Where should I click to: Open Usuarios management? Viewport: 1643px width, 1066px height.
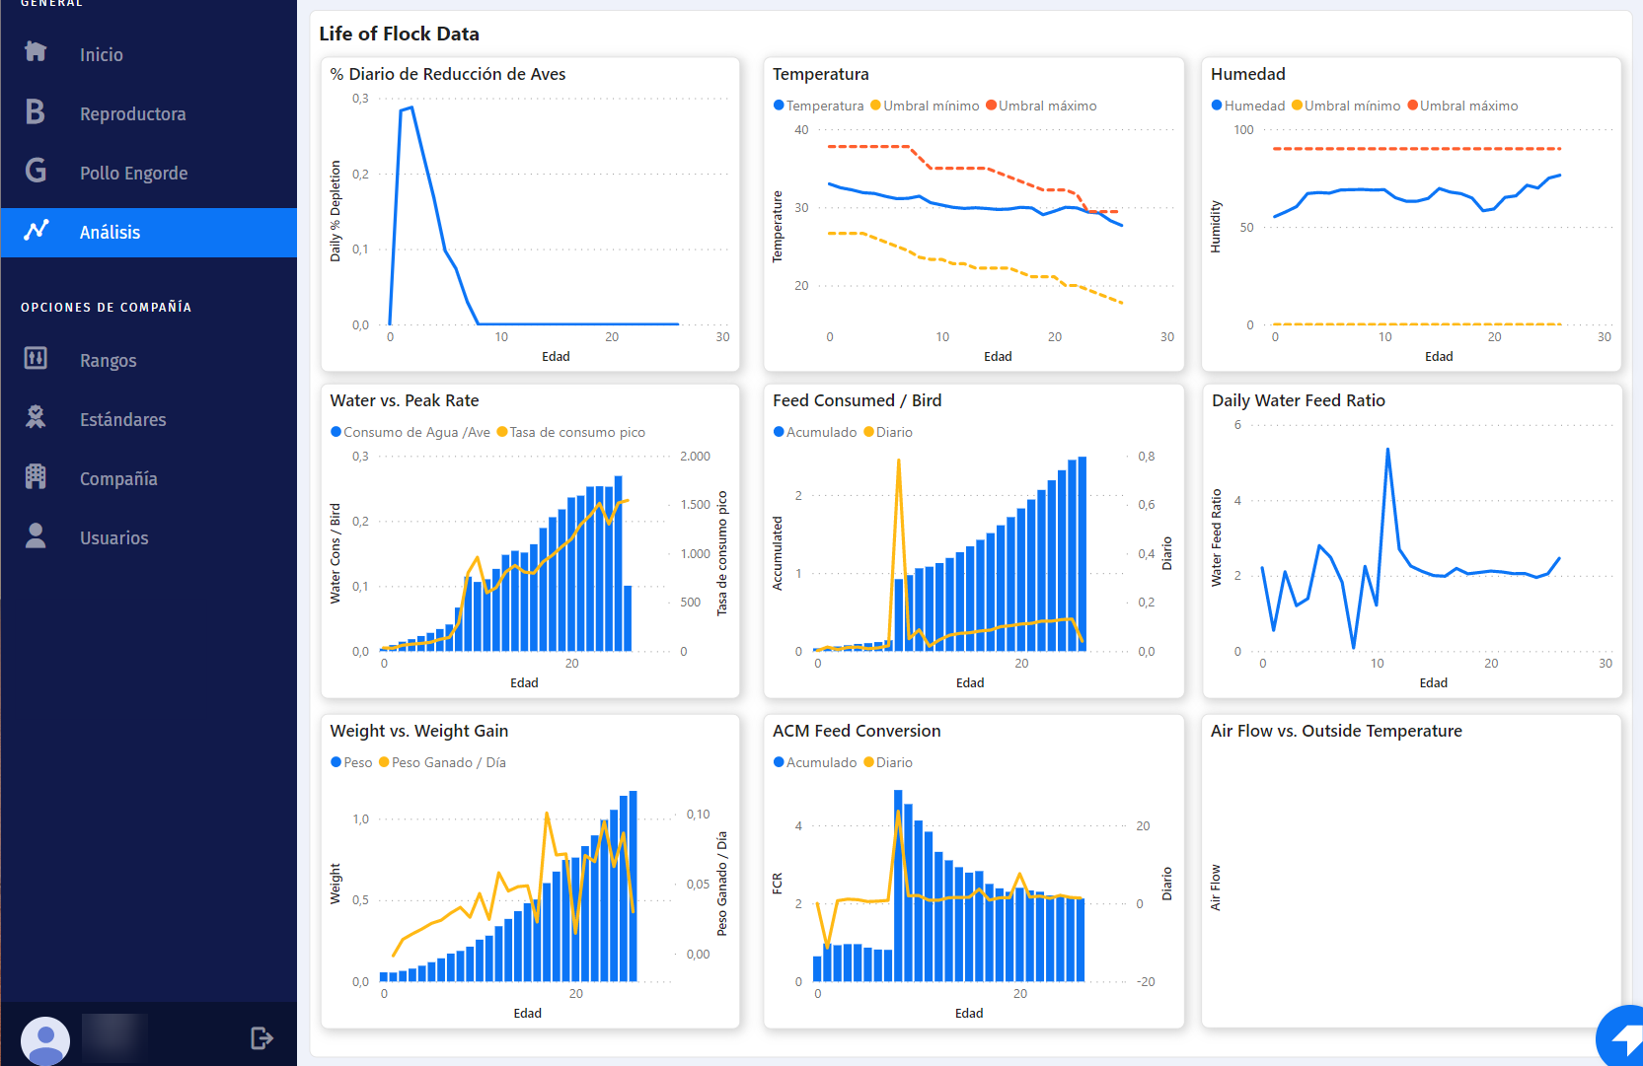pos(113,537)
